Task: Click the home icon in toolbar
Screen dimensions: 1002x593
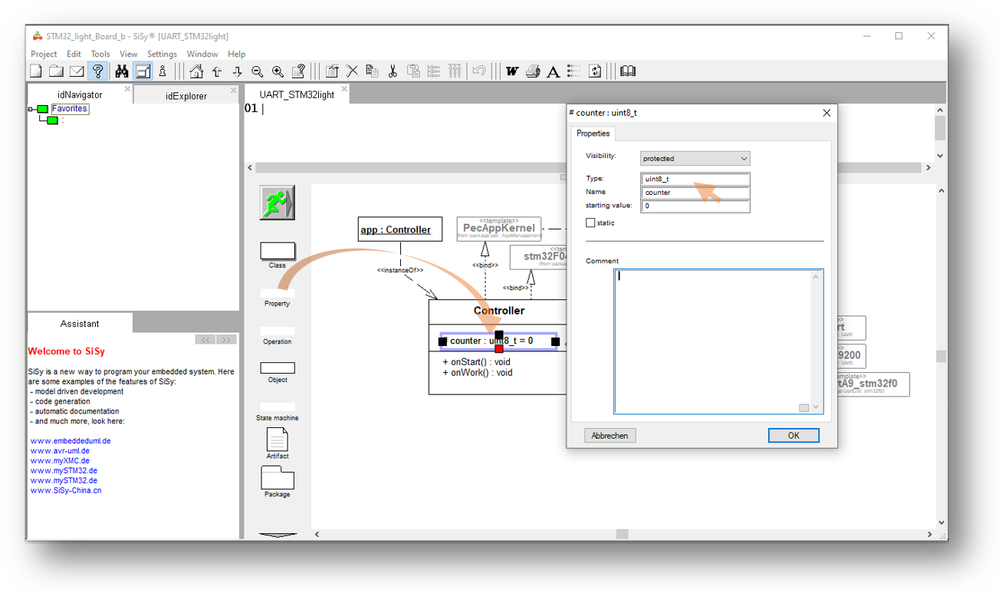Action: click(196, 71)
